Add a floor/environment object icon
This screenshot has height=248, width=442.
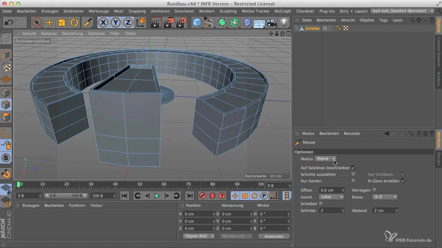pos(259,23)
